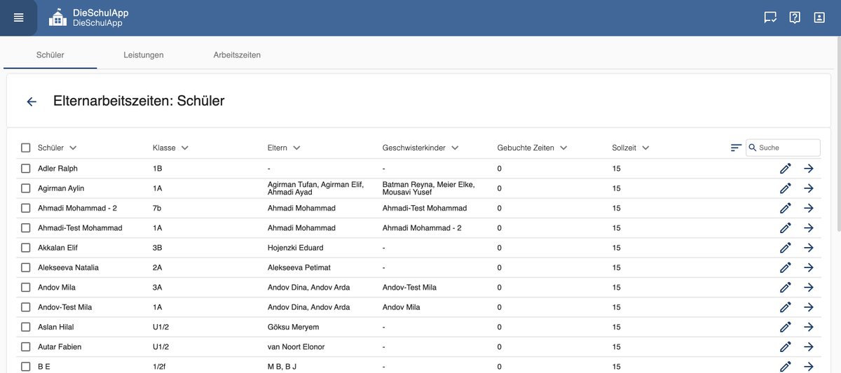The image size is (841, 373).
Task: Open the messages chat icon in header
Action: [x=770, y=17]
